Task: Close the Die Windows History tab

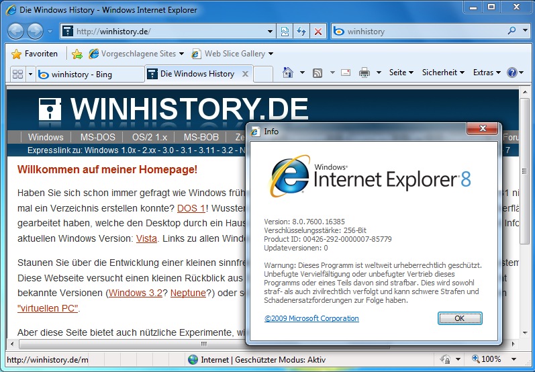Action: click(245, 74)
